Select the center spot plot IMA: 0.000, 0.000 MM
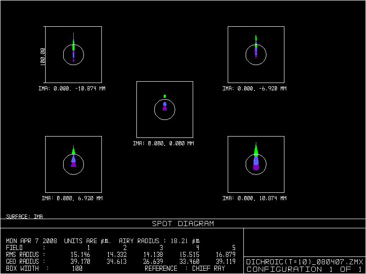This screenshot has width=366, height=274. coord(165,109)
